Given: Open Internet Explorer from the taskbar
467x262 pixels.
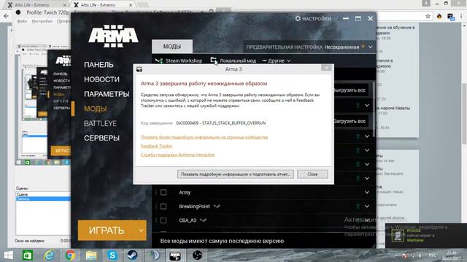Looking at the screenshot, I should tap(49, 255).
